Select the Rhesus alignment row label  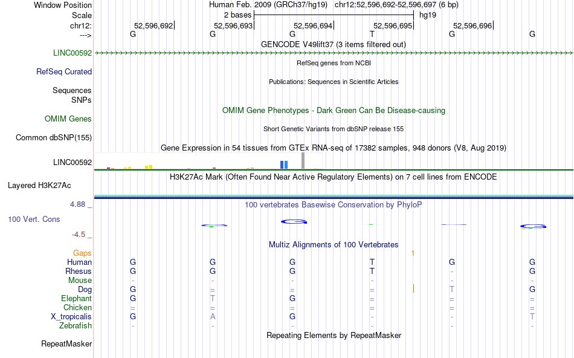click(x=79, y=271)
